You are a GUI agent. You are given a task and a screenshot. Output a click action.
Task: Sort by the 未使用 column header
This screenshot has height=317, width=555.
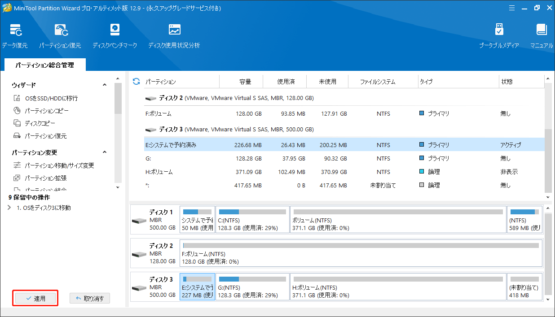tap(327, 82)
